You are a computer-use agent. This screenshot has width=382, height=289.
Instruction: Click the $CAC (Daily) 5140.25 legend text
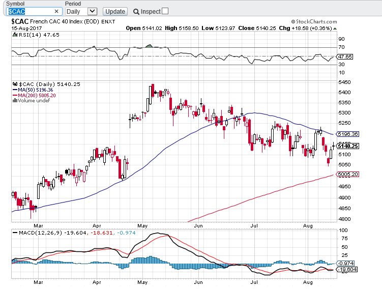(50, 84)
